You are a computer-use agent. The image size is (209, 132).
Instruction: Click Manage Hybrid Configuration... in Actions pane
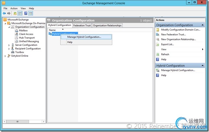tap(178, 70)
